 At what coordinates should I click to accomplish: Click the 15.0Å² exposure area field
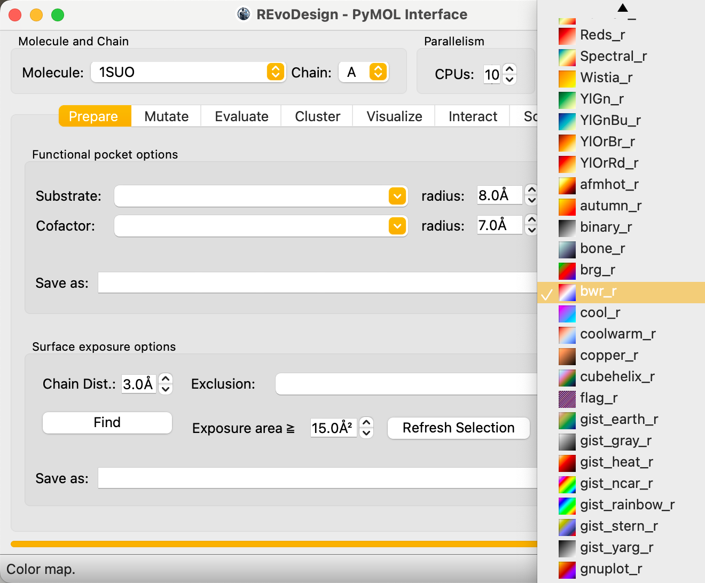point(334,428)
